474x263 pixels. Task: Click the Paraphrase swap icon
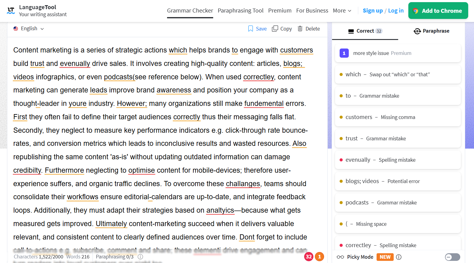(417, 31)
